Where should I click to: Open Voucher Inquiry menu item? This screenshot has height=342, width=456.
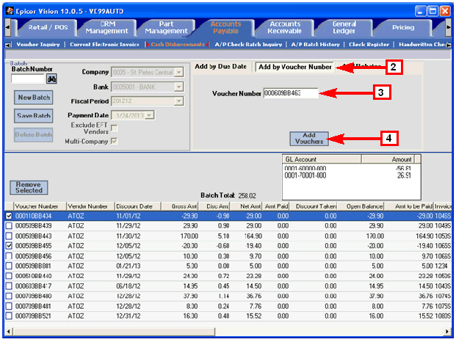pos(38,45)
